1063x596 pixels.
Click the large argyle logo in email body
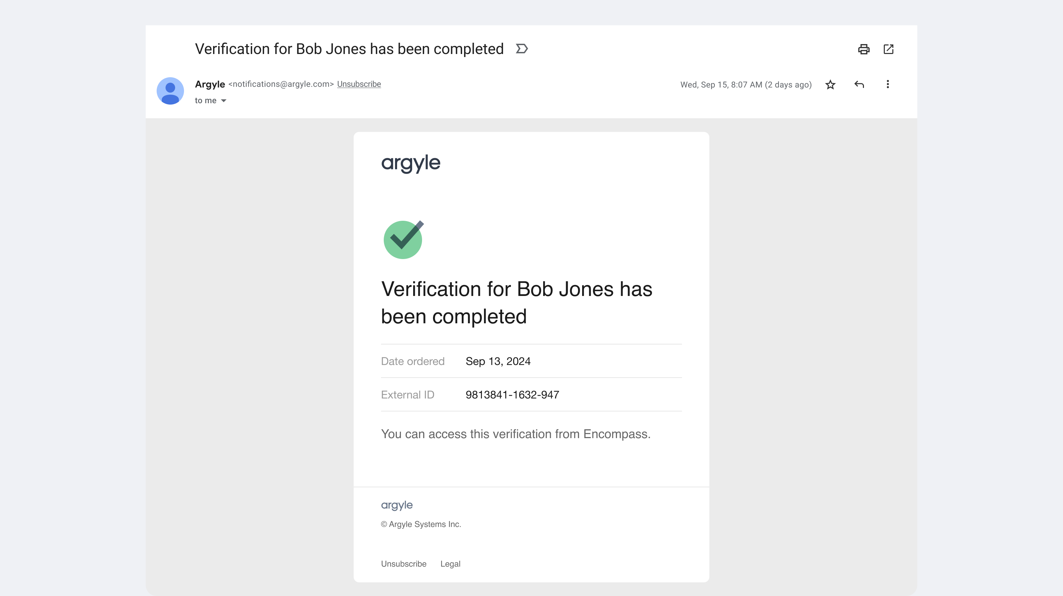click(x=410, y=163)
